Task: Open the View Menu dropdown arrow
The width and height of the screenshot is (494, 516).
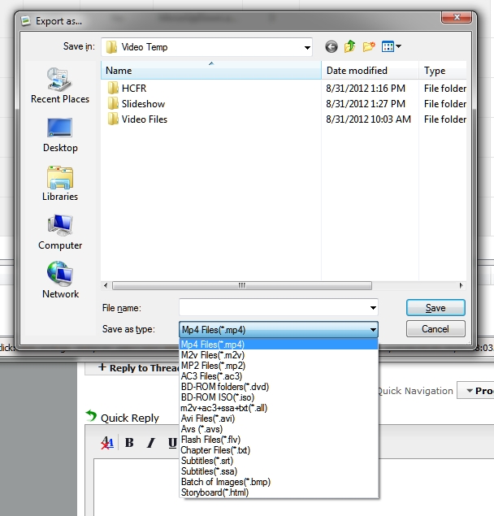Action: pyautogui.click(x=399, y=46)
